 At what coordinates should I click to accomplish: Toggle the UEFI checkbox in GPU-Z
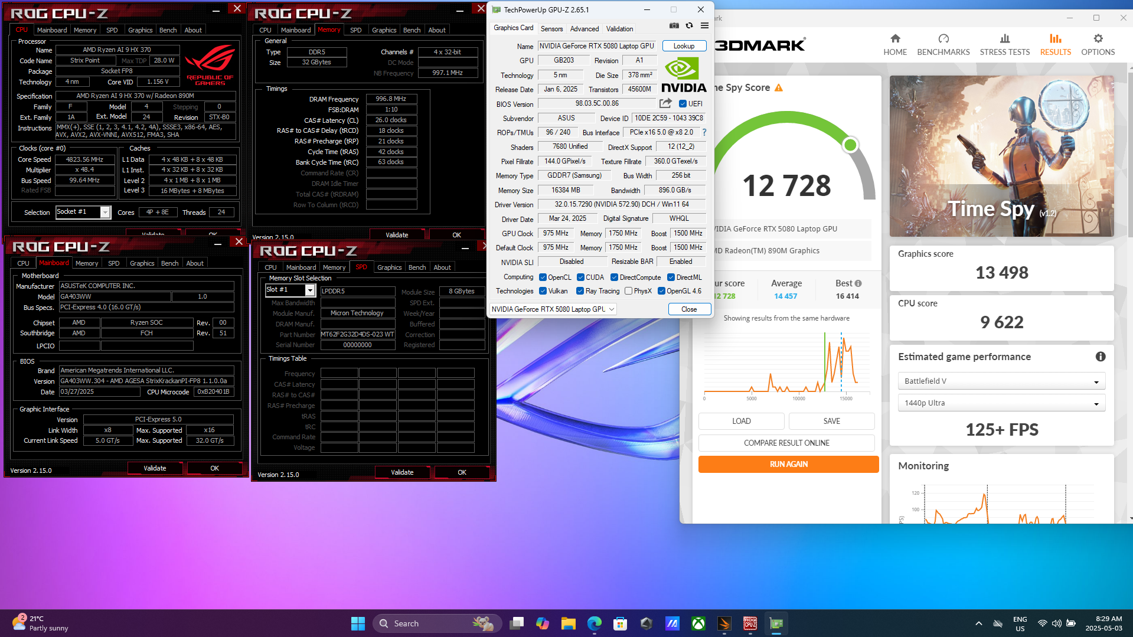(x=683, y=104)
